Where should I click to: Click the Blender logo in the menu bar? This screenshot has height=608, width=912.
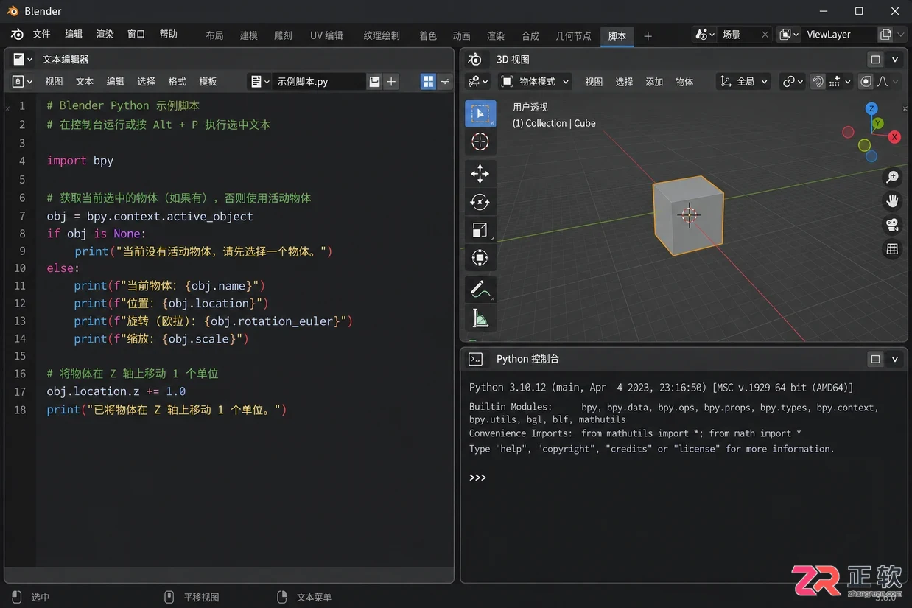tap(17, 35)
